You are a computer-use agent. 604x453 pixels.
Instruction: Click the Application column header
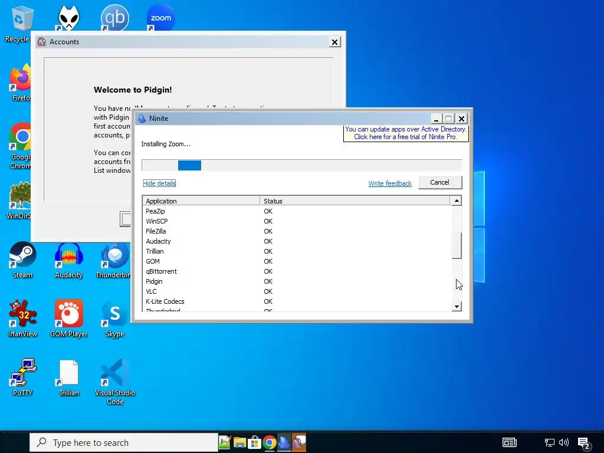pyautogui.click(x=201, y=201)
